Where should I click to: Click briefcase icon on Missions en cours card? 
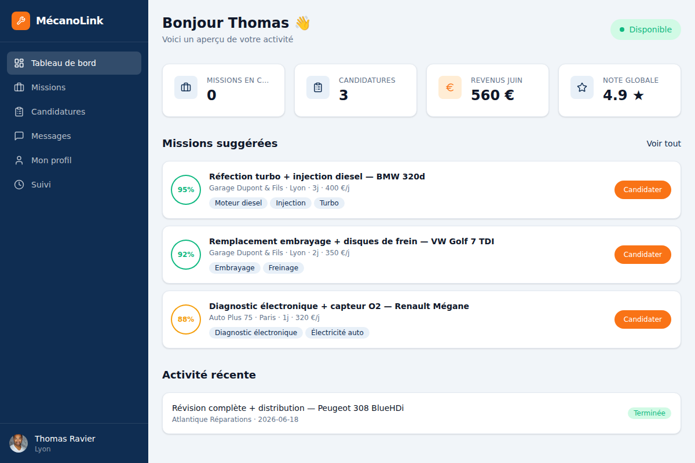pyautogui.click(x=186, y=87)
